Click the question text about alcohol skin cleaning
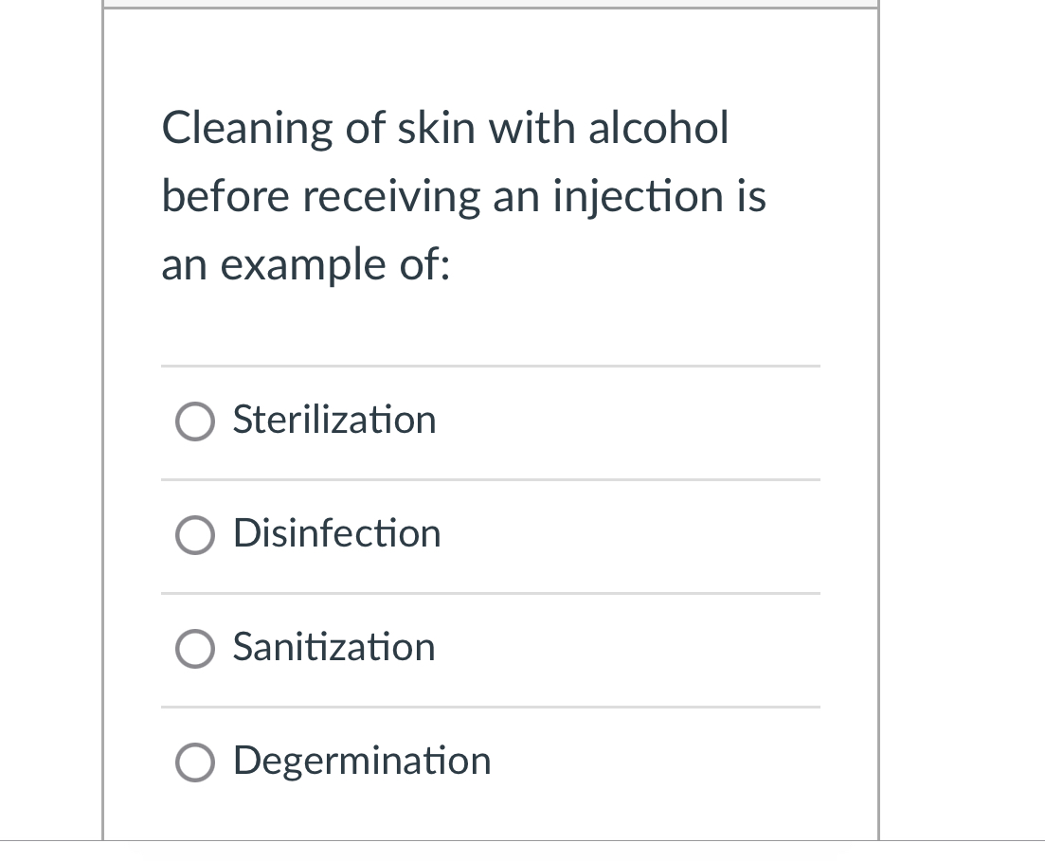The width and height of the screenshot is (1045, 861). (x=462, y=196)
